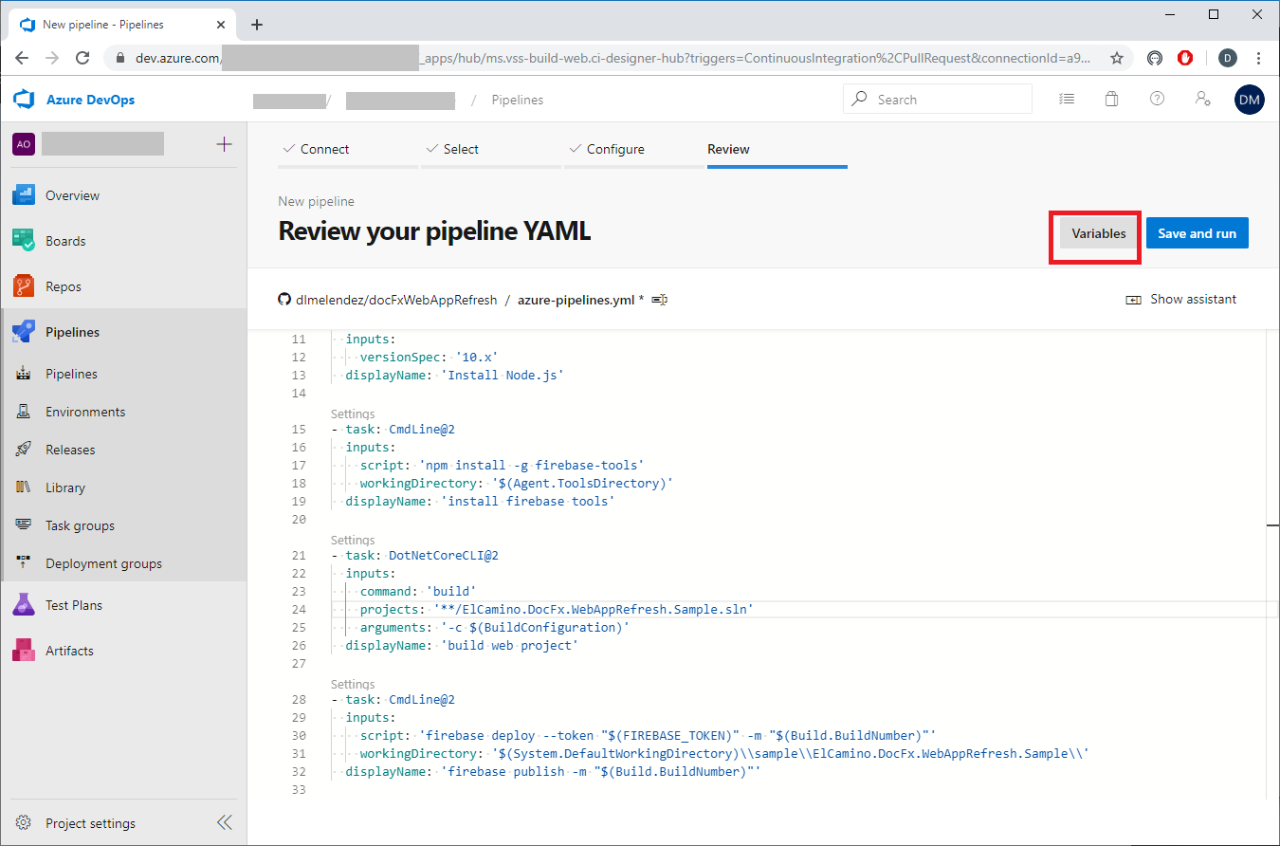The height and width of the screenshot is (846, 1280).
Task: Open Settings link above DotNetCoreCLI@2 task
Action: pos(353,540)
